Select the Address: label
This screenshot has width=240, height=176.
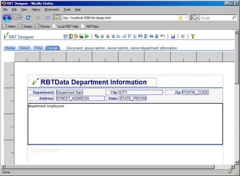[x=41, y=99]
